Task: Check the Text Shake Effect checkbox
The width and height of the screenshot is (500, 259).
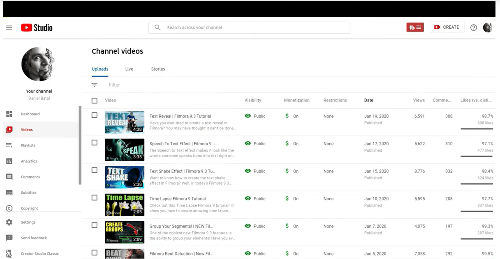Action: coord(95,170)
